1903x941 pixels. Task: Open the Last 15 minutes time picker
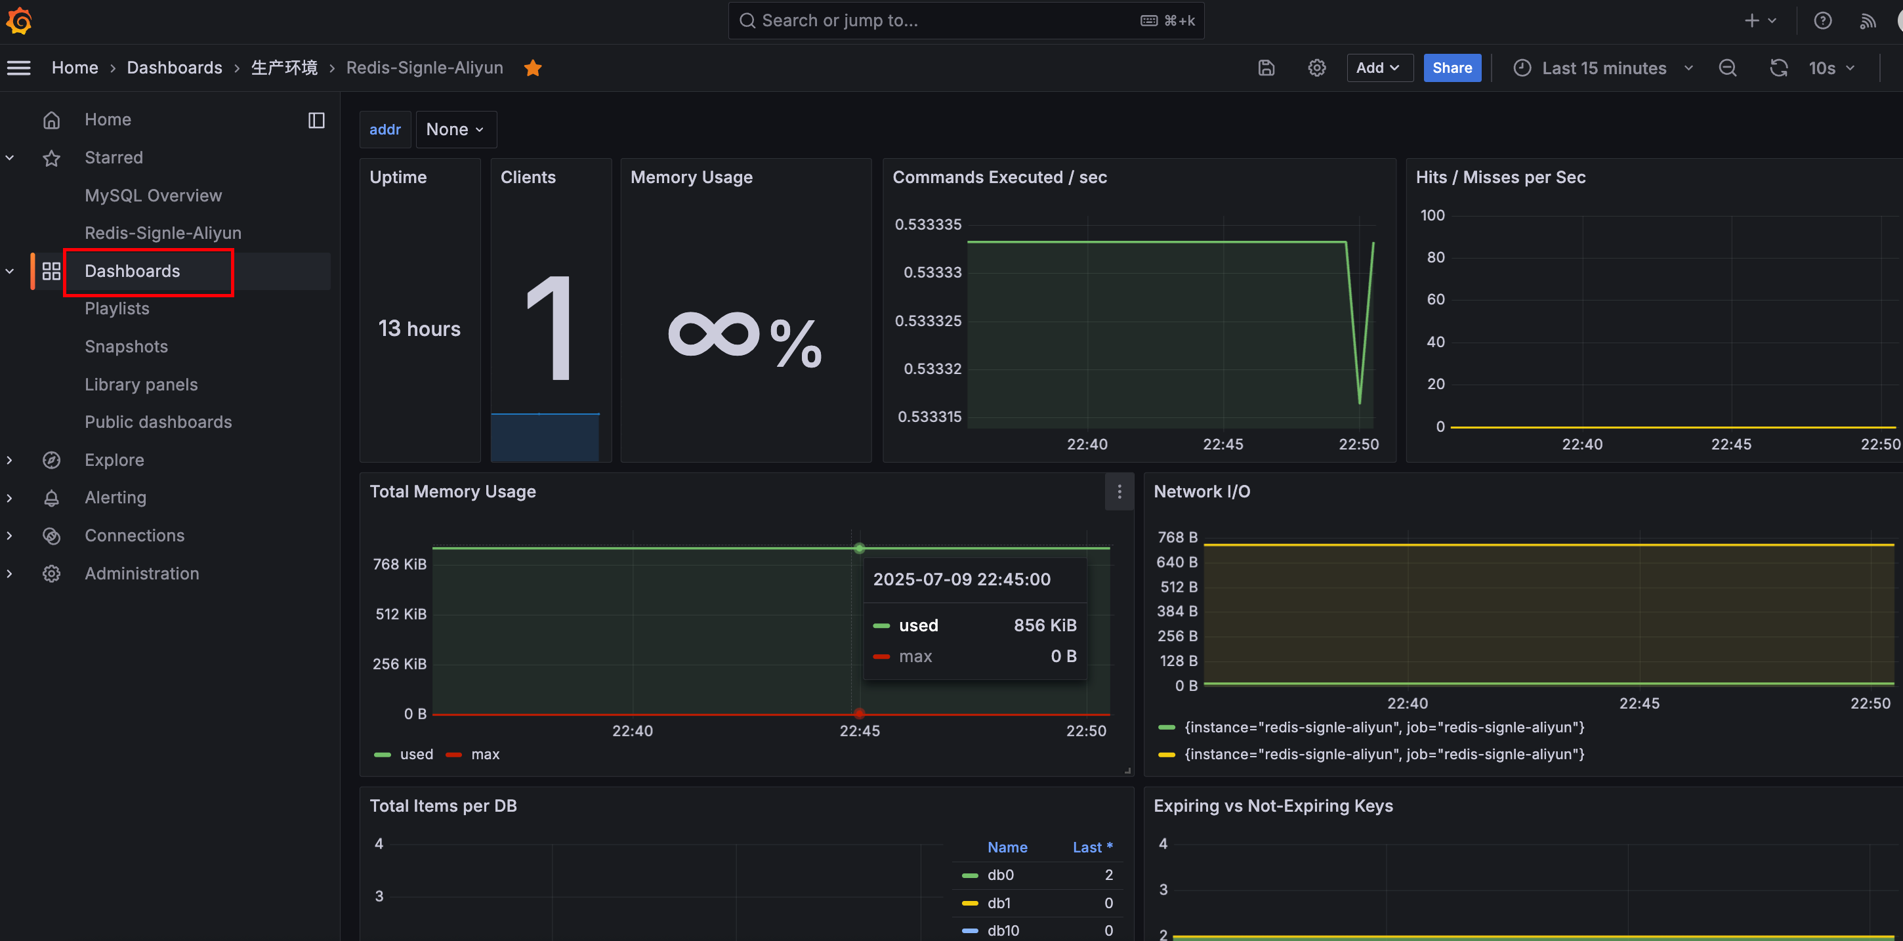1602,68
